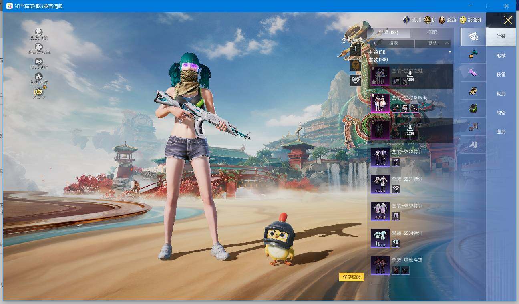Click the 保存搭配 save button

352,277
